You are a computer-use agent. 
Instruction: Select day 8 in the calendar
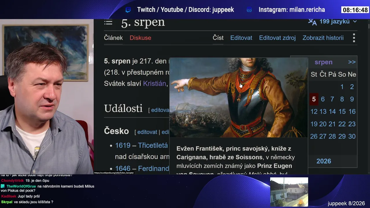[342, 99]
